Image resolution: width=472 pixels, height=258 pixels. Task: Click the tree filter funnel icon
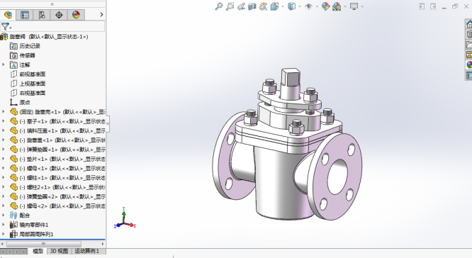(x=5, y=26)
